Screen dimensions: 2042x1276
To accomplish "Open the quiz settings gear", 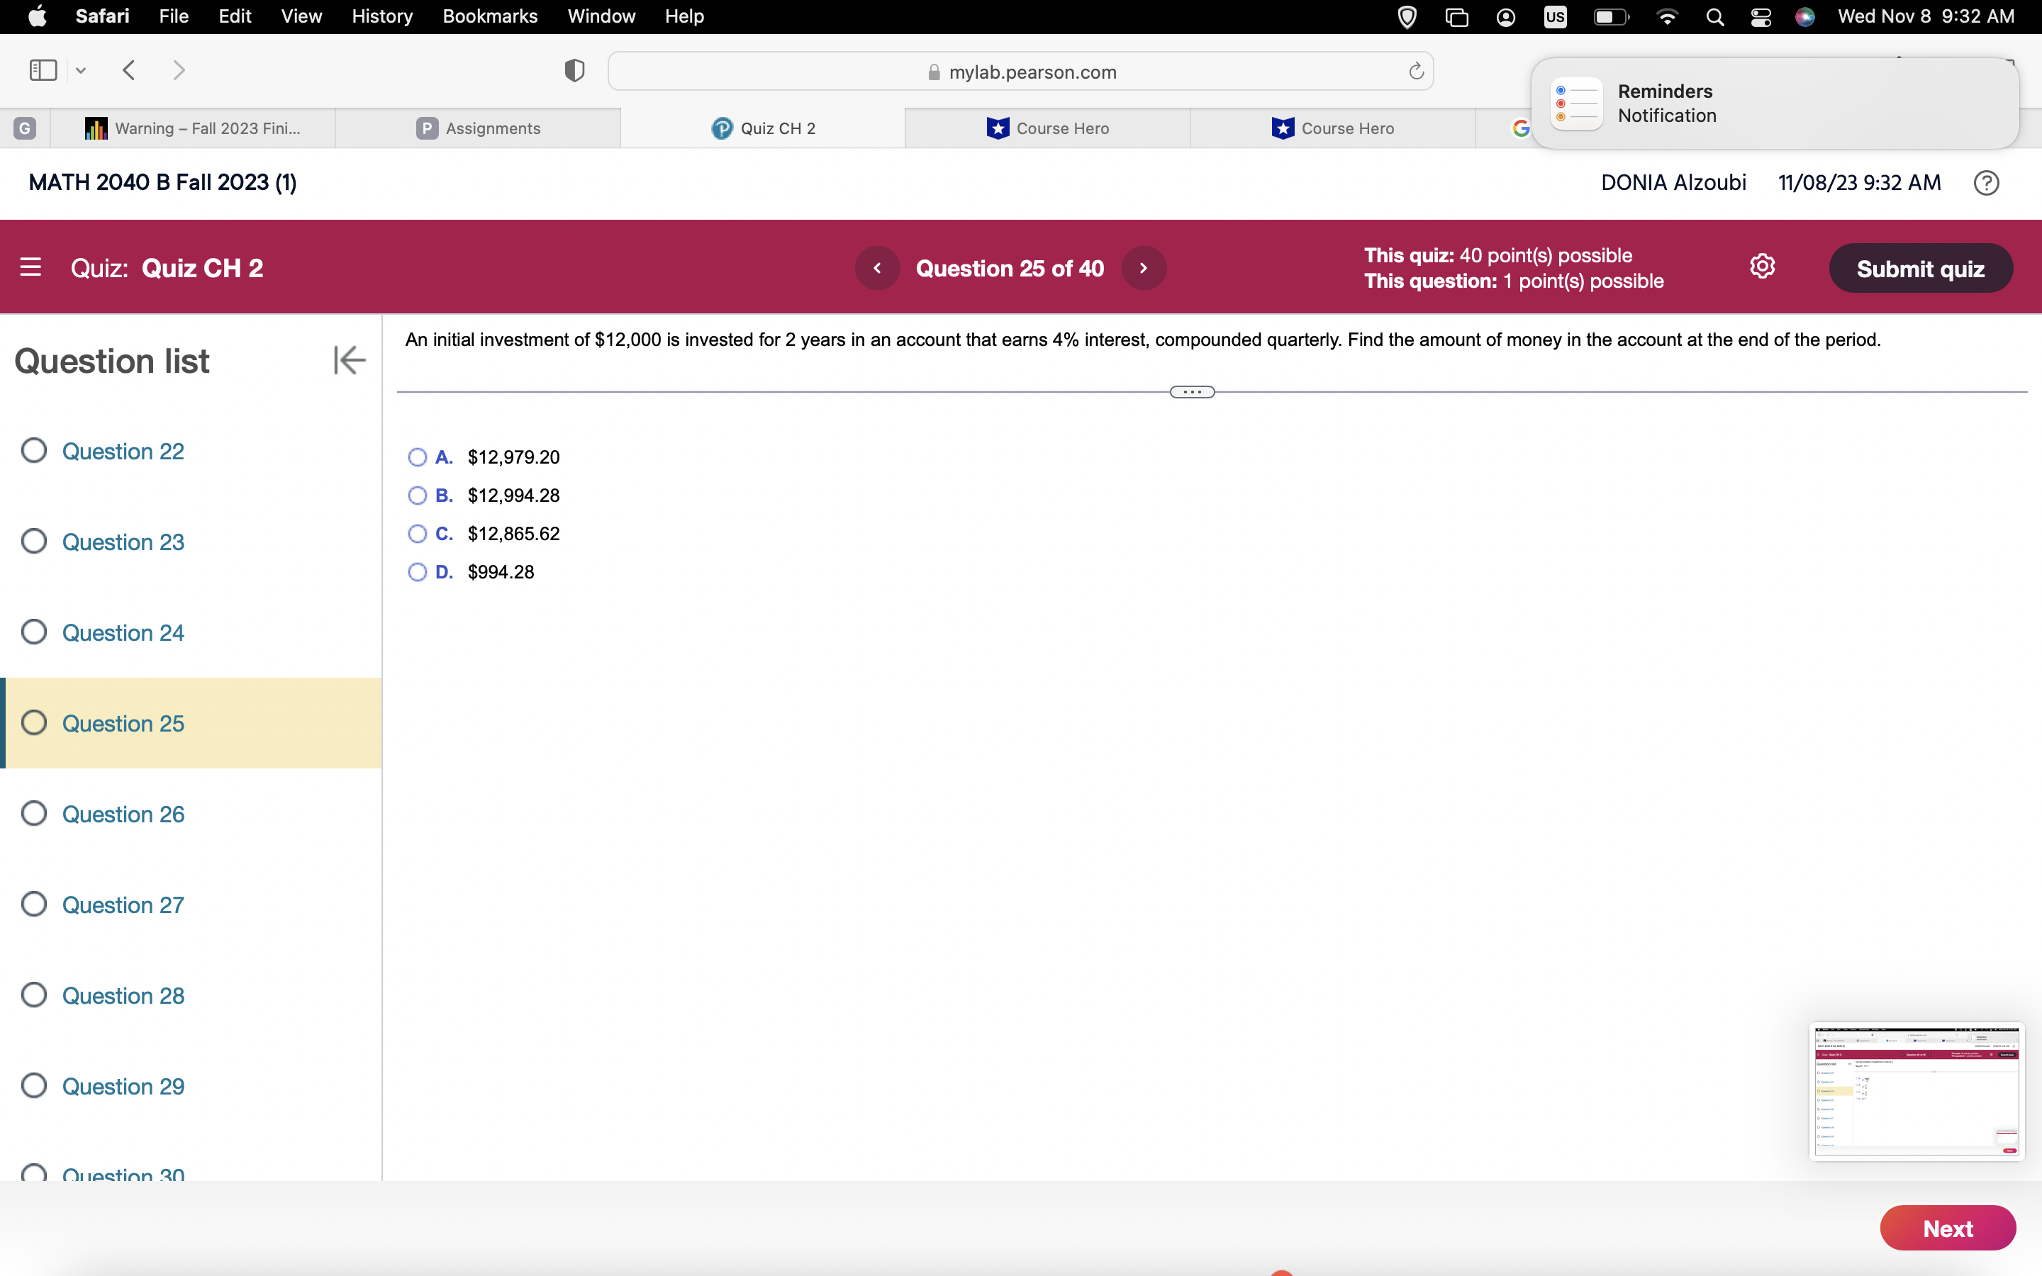I will 1763,266.
